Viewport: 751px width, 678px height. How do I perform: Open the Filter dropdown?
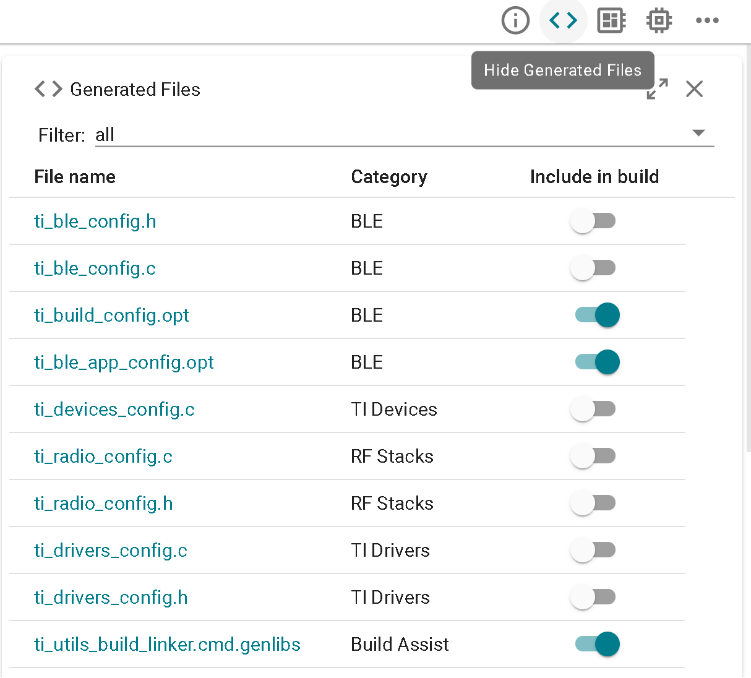click(x=402, y=134)
